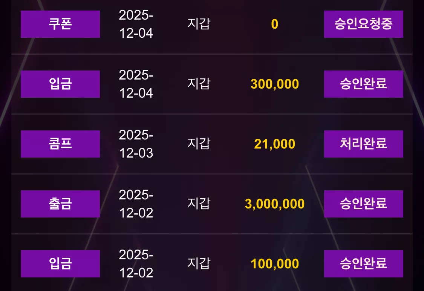Select the 승인요청중 status badge
The width and height of the screenshot is (424, 291).
click(363, 24)
